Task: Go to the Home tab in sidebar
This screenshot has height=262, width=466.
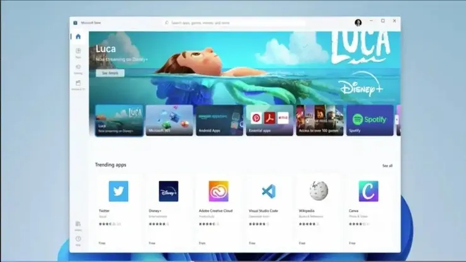Action: (78, 37)
